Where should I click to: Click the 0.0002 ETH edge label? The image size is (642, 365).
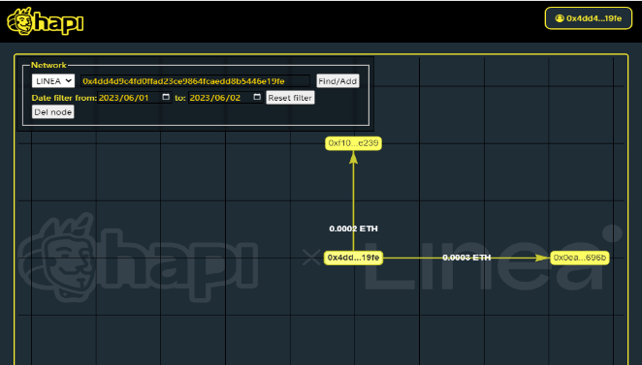[x=353, y=228]
